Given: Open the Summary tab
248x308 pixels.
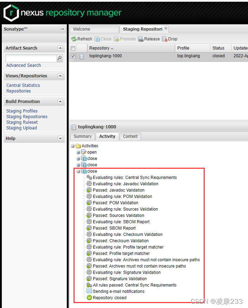Looking at the screenshot, I should 83,136.
